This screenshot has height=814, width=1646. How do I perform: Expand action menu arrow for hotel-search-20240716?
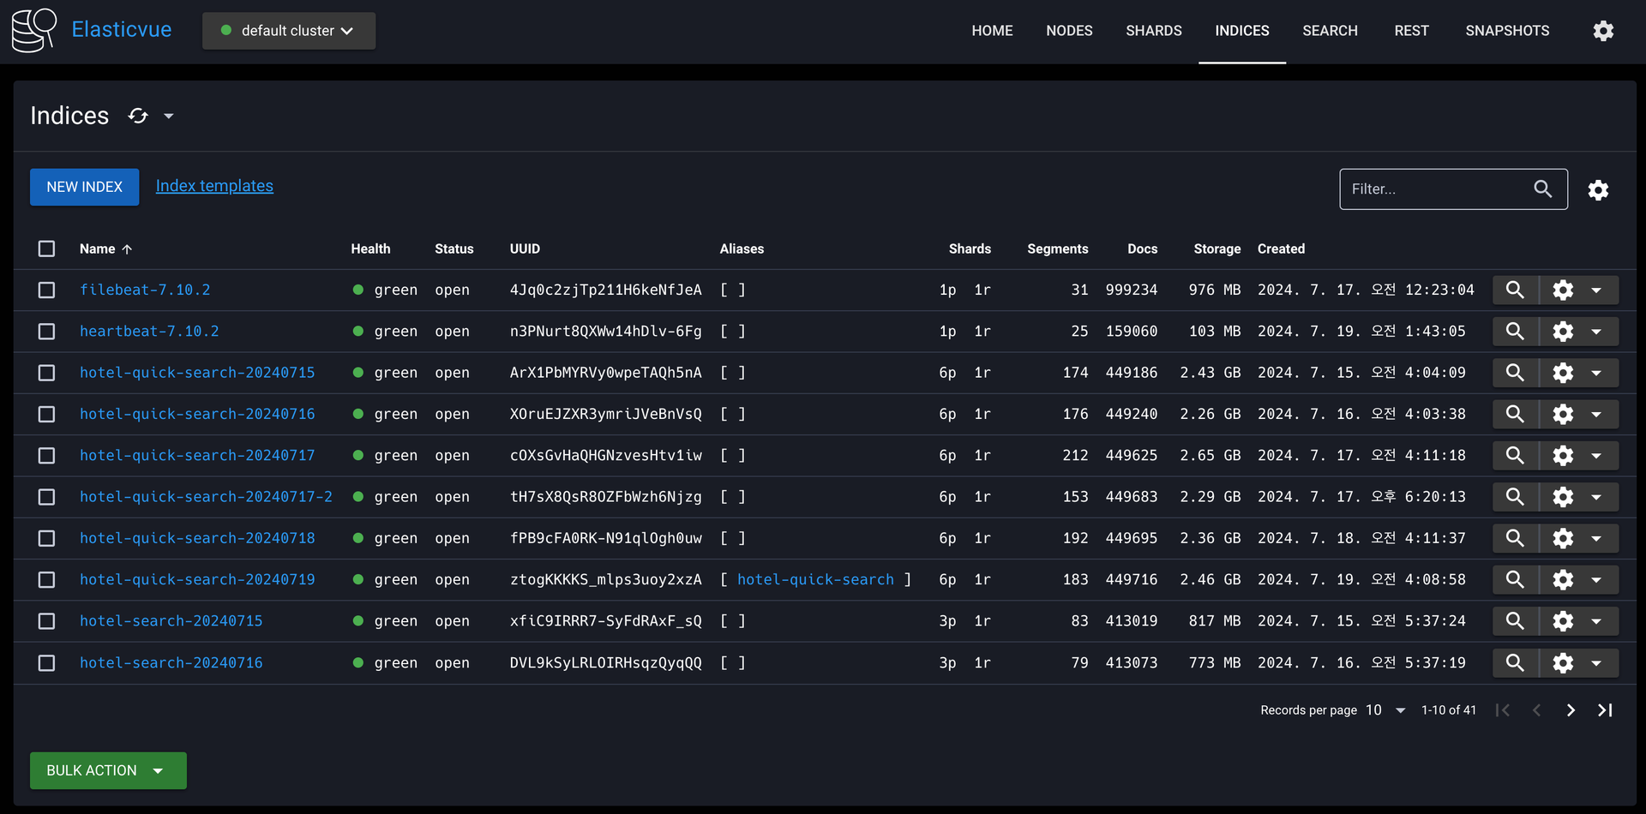coord(1596,662)
